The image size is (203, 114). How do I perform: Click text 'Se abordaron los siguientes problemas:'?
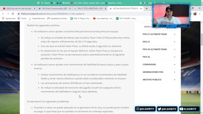[x=48, y=101]
